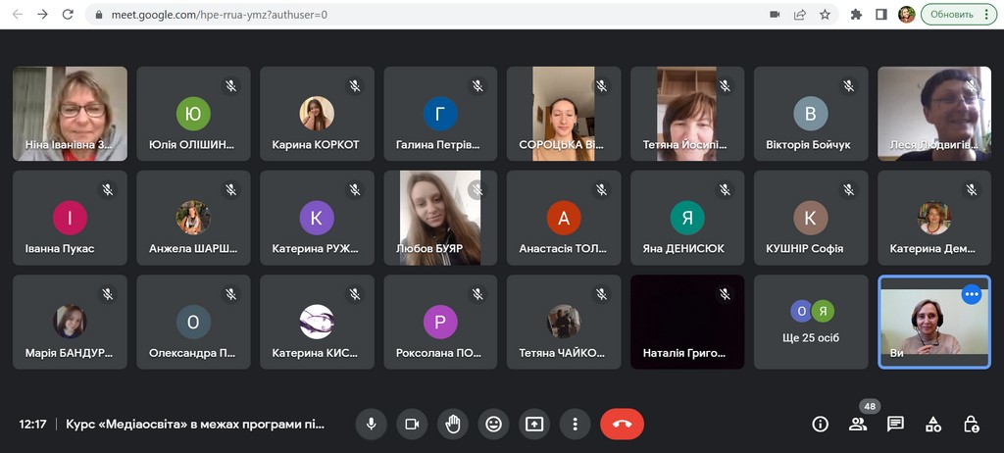
Task: Open the activities panel
Action: point(933,424)
